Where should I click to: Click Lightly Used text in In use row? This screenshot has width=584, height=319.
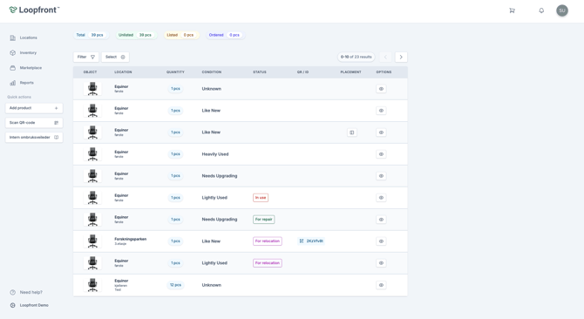click(214, 198)
